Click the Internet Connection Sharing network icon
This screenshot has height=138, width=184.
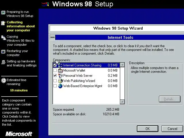60,65
